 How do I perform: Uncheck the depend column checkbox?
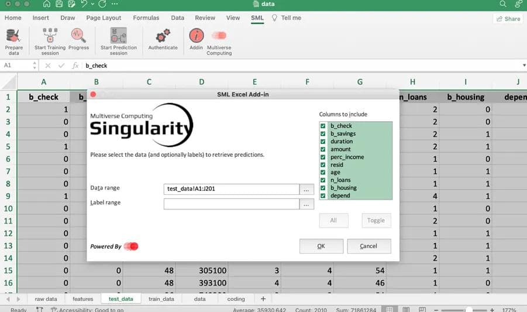323,196
